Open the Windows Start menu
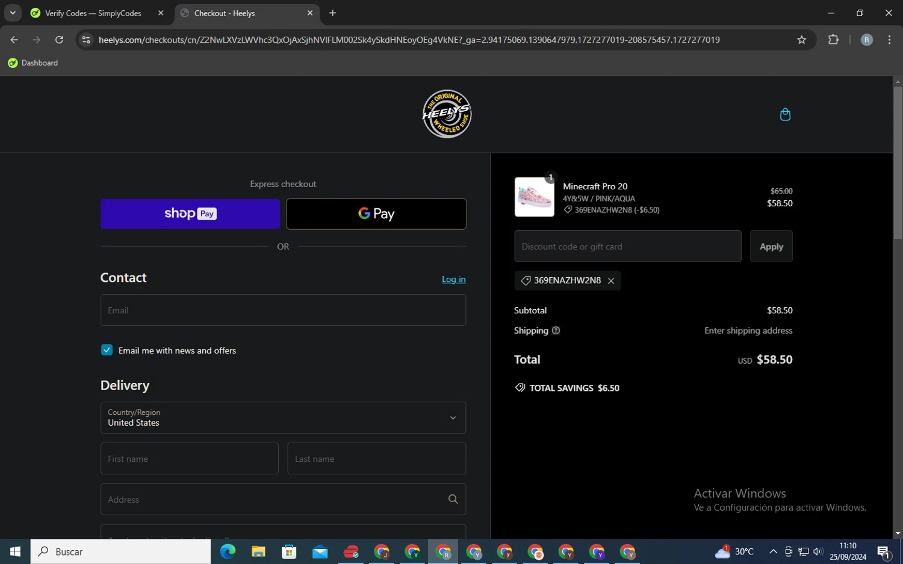This screenshot has width=903, height=564. 15,551
